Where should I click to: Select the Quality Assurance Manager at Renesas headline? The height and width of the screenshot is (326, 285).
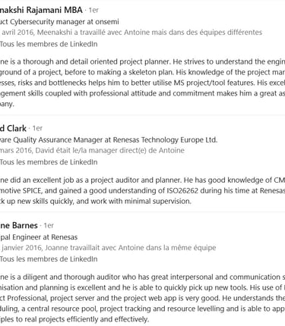(x=109, y=139)
